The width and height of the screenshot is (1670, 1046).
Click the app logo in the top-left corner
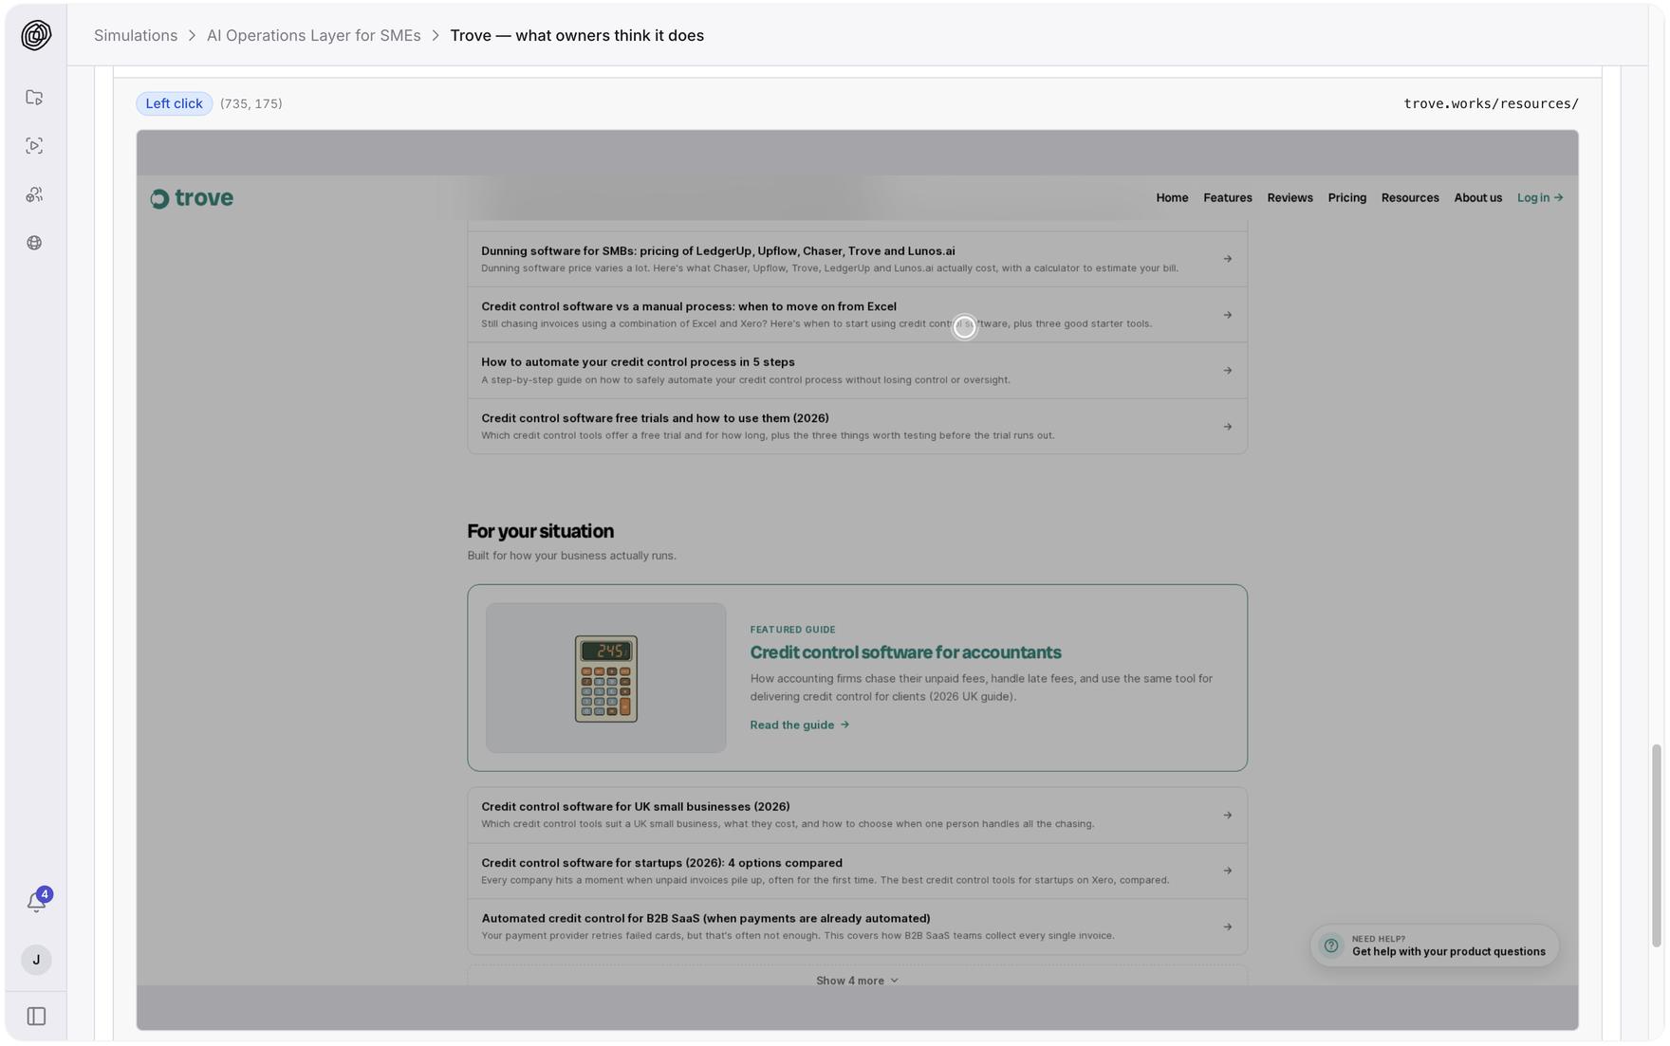coord(36,35)
